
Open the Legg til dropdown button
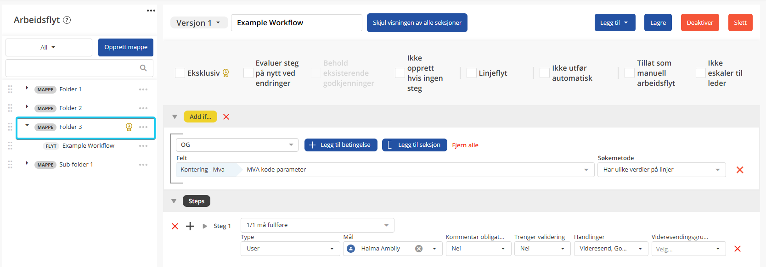(615, 22)
